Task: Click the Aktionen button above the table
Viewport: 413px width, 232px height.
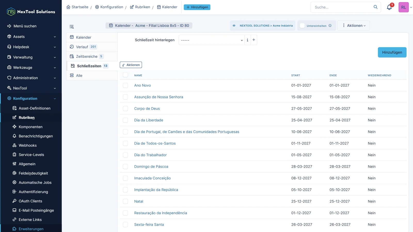Action: click(131, 65)
